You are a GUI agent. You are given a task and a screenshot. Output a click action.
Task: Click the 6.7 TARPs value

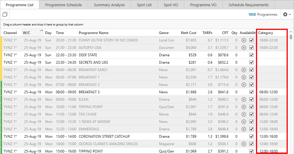click(210, 40)
